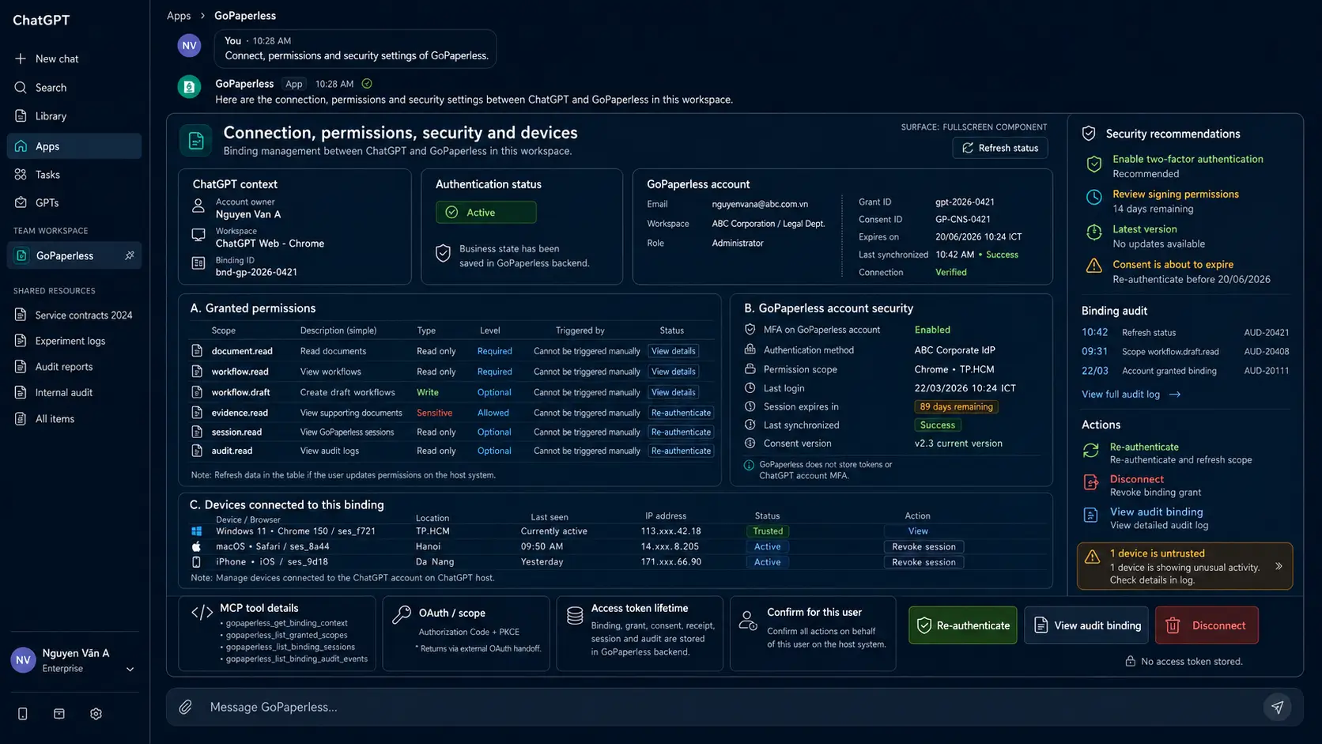Click the attachment paperclip icon
The height and width of the screenshot is (744, 1322).
point(185,707)
